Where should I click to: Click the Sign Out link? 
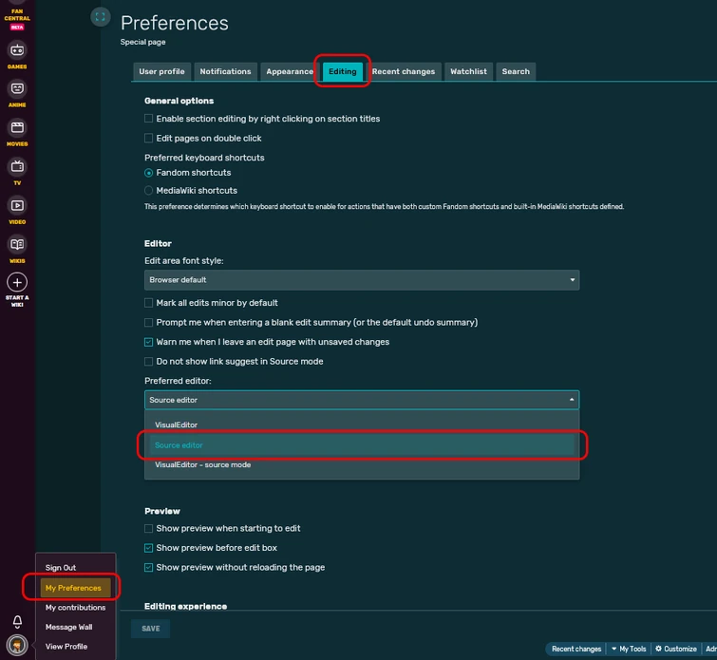(x=61, y=568)
